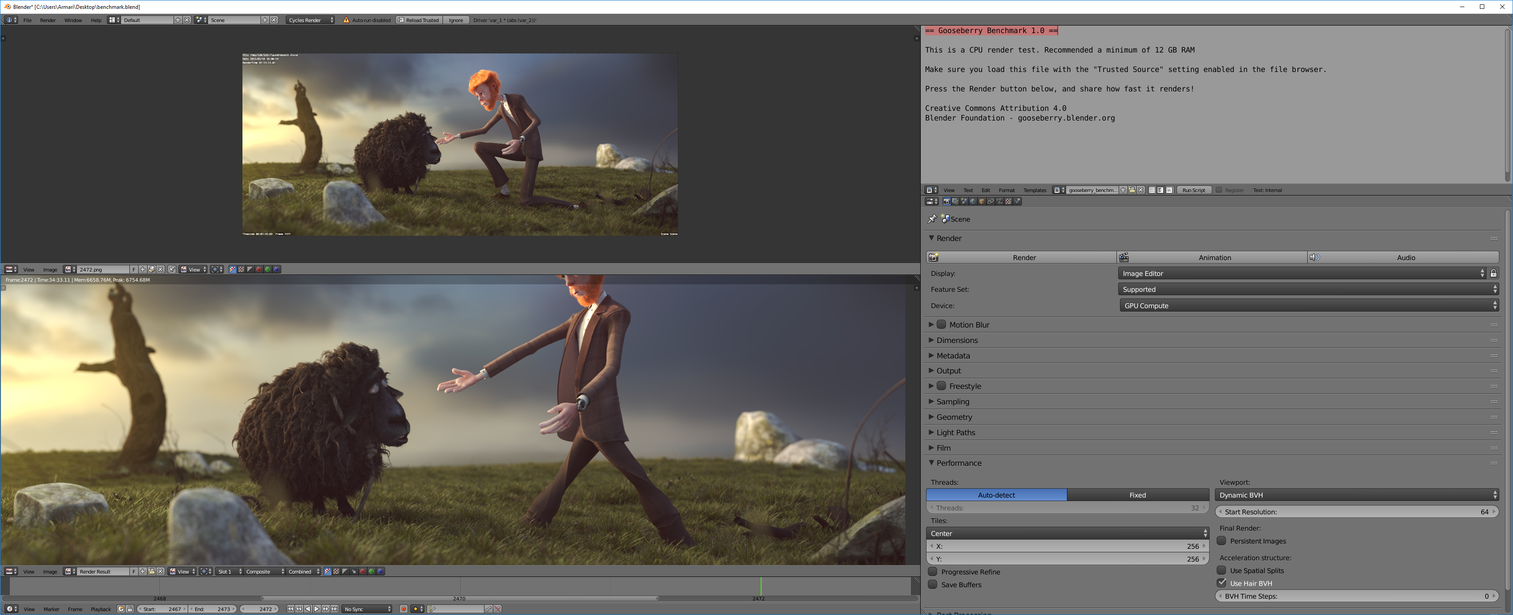1513x615 pixels.
Task: Open the Device GPU Compute dropdown
Action: click(1308, 306)
